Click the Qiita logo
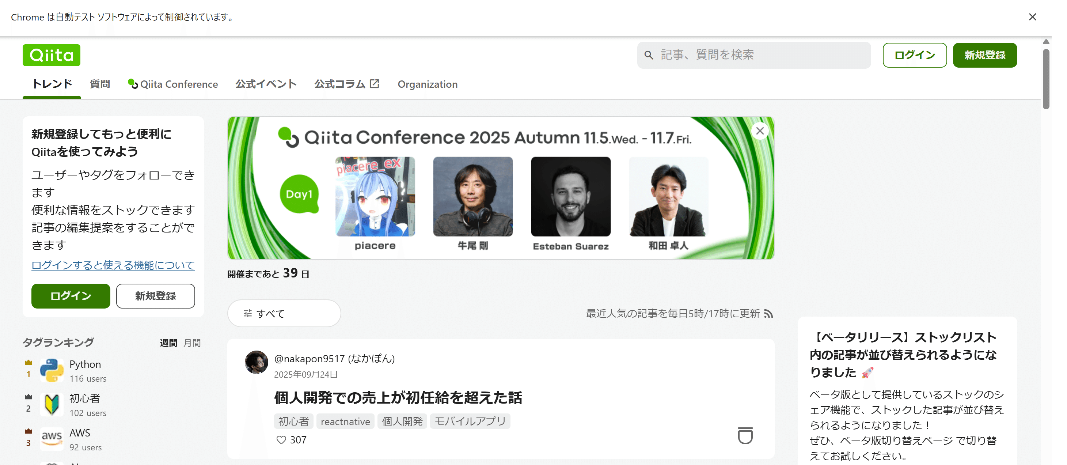Viewport: 1067px width, 465px height. pos(52,55)
